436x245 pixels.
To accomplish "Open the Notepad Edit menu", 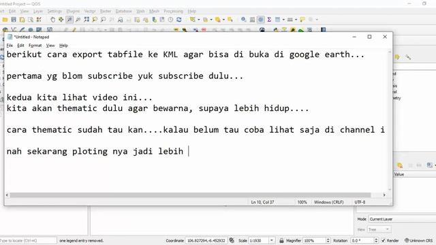I will pos(20,46).
